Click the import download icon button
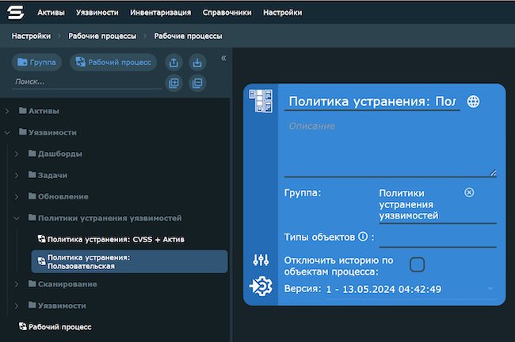 [x=197, y=63]
